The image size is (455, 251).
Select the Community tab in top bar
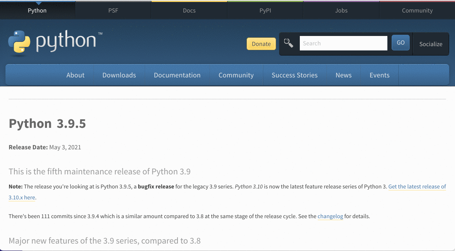coord(417,11)
